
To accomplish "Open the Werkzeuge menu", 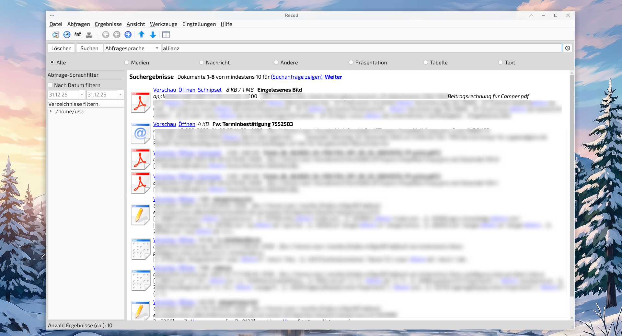I will click(164, 24).
